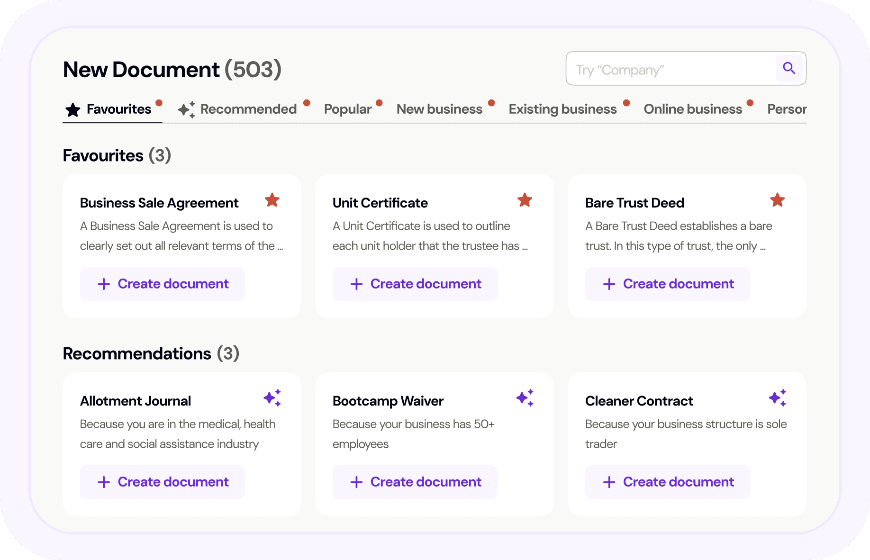870x560 pixels.
Task: Create document for Allotment Journal
Action: point(163,482)
